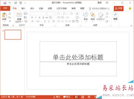Click the Save icon in quick access toolbar
The height and width of the screenshot is (99, 134).
pos(5,3)
